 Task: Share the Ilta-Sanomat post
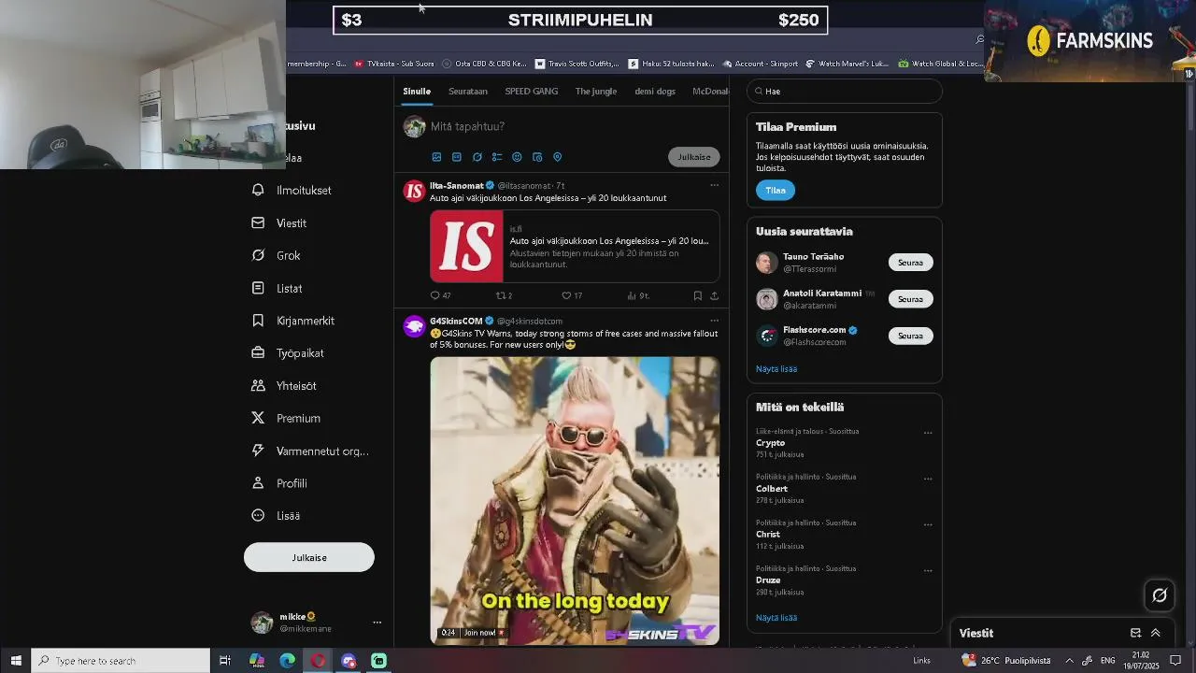[x=715, y=295]
